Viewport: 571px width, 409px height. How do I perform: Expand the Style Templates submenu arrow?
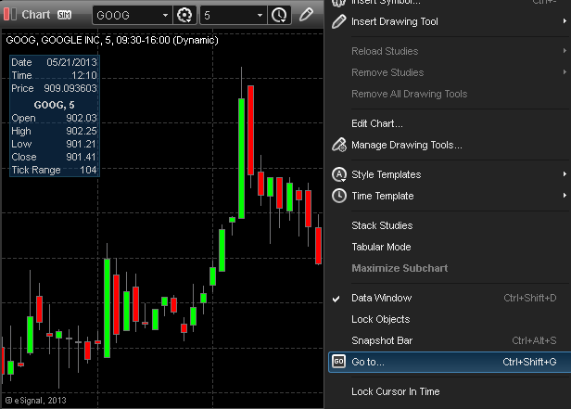565,174
